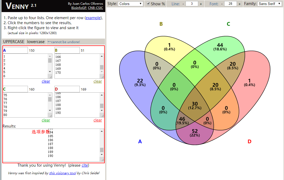
Task: Click the line width value field
Action: click(x=192, y=4)
